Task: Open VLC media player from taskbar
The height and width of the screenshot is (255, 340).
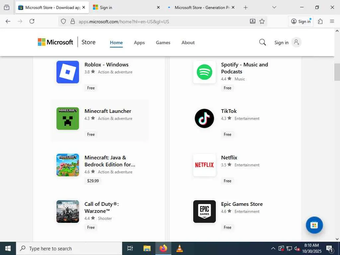Action: click(x=179, y=248)
